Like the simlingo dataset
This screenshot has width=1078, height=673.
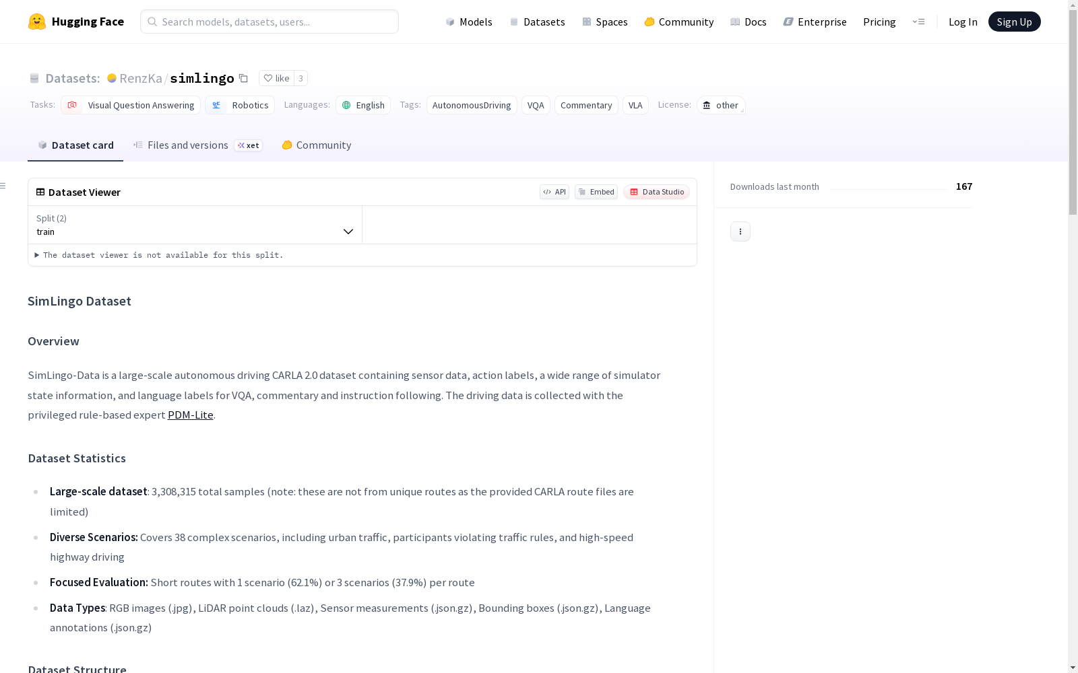pyautogui.click(x=276, y=78)
